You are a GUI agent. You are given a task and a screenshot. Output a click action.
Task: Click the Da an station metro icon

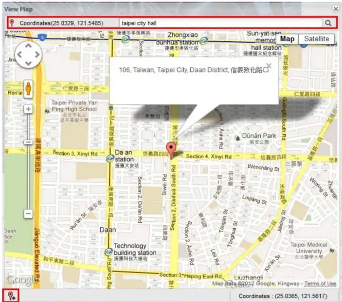tap(110, 158)
